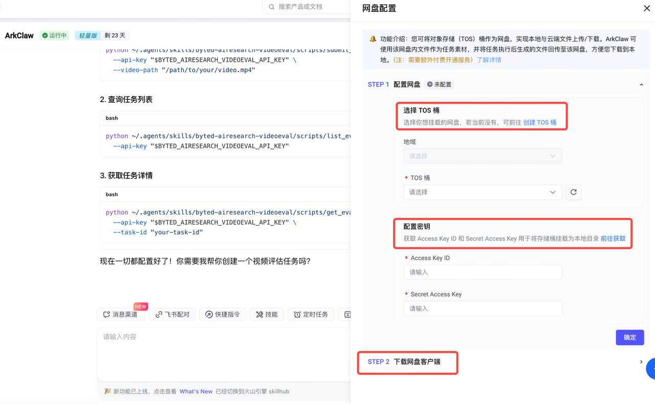This screenshot has height=404, width=655.
Task: Click the Secret Access Key input field
Action: click(483, 308)
